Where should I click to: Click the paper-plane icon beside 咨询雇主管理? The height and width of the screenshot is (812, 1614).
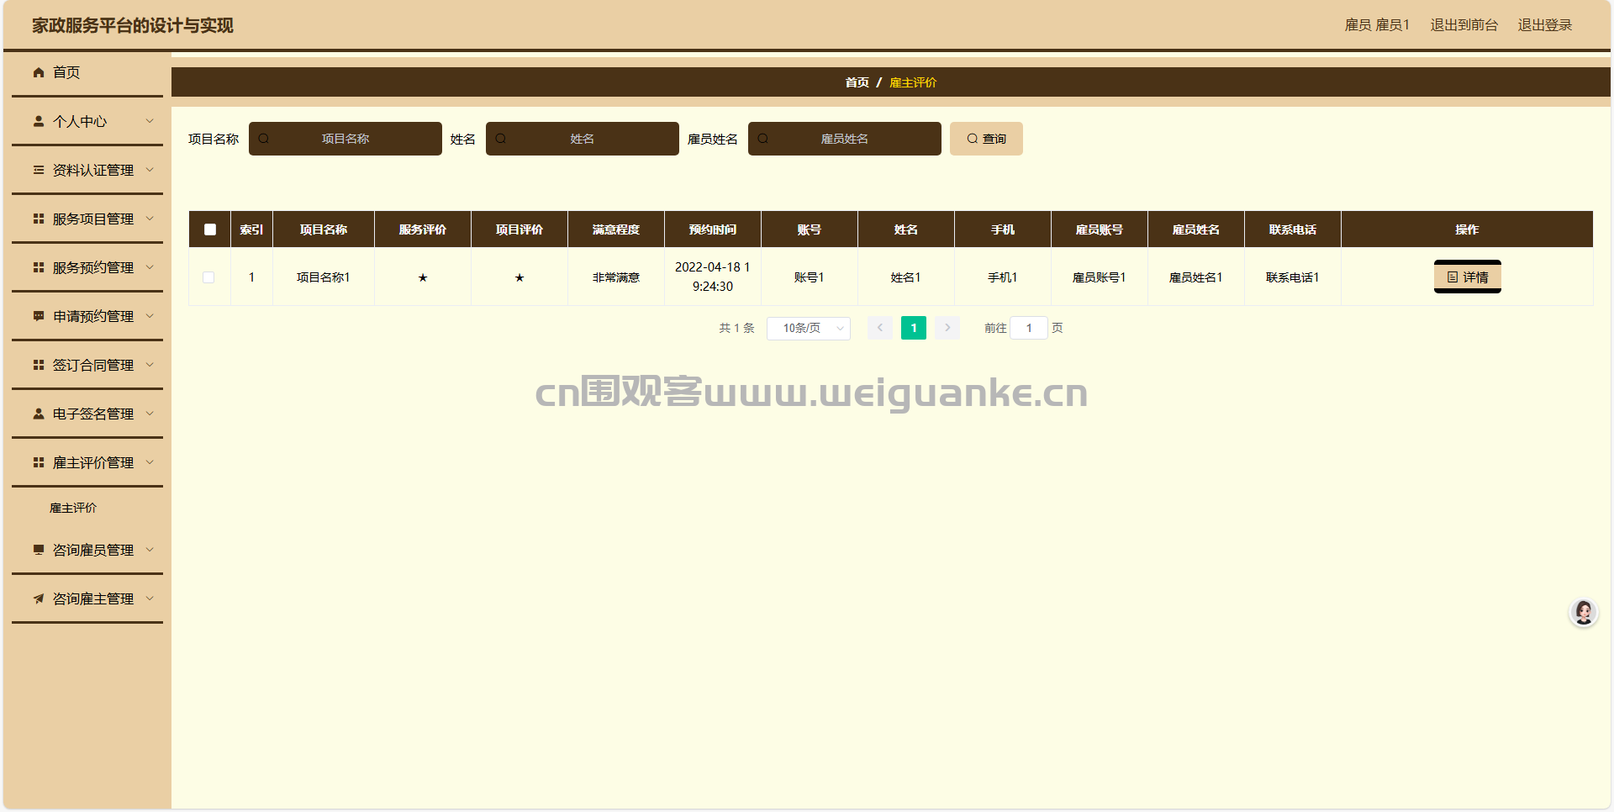(x=39, y=598)
